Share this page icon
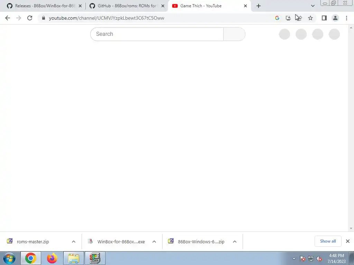 (299, 18)
